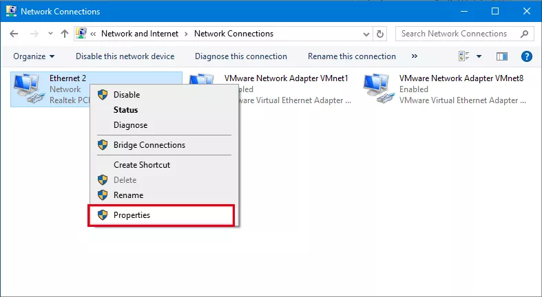Click the address bar network icon
542x297 pixels.
(x=81, y=33)
